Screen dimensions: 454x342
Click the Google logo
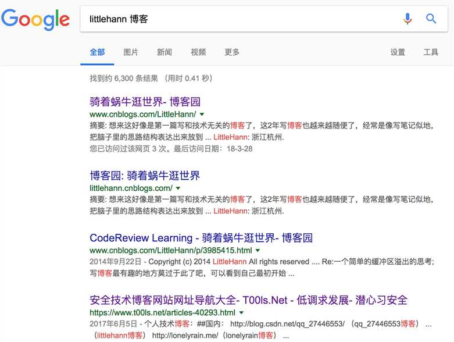35,19
